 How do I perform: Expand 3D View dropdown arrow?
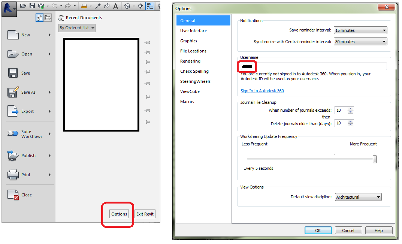tap(134, 6)
